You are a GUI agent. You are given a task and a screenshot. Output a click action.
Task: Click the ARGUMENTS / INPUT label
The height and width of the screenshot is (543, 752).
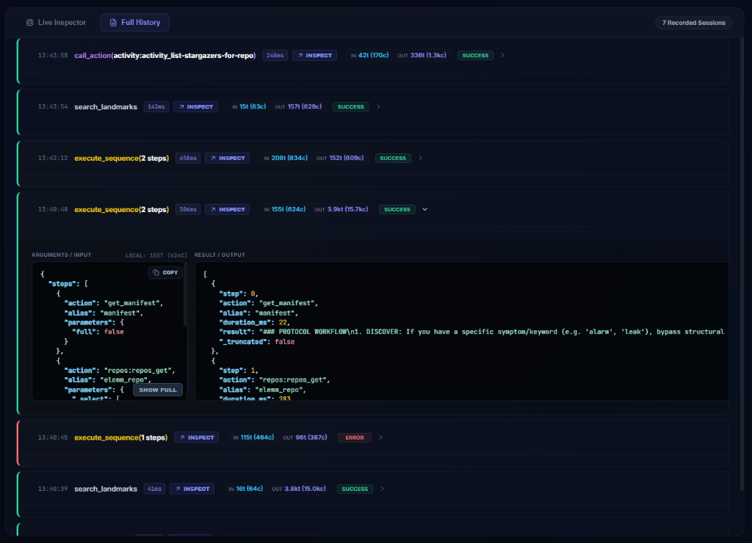tap(62, 255)
